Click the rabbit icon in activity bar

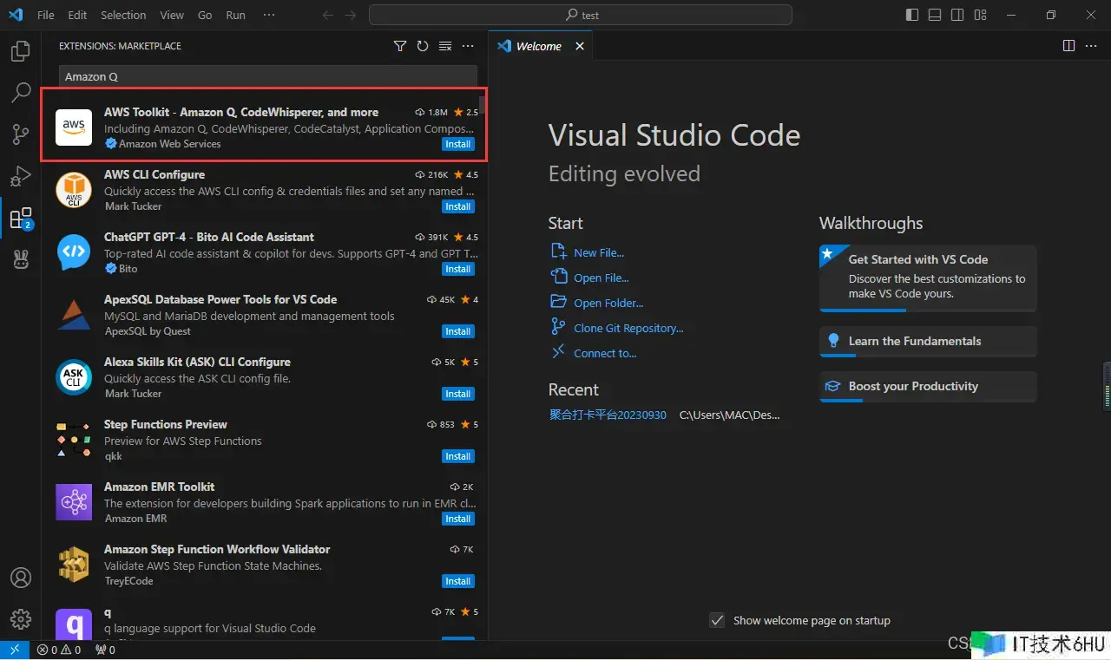click(x=20, y=258)
